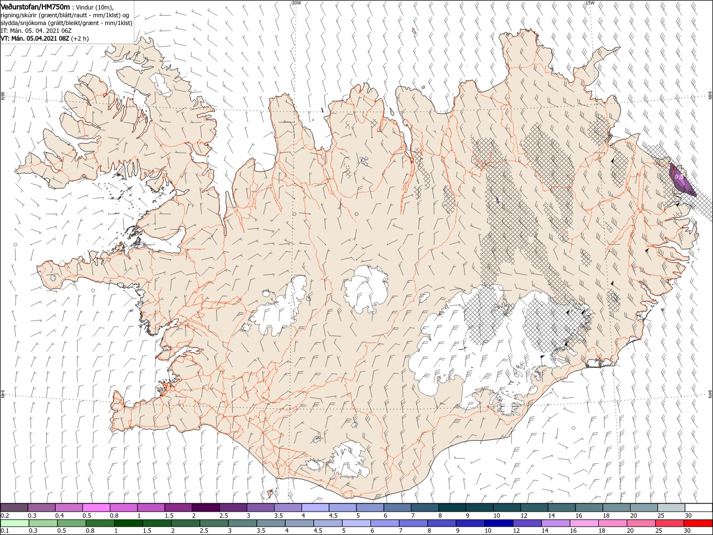Click the 20W longitude label
This screenshot has width=713, height=535.
coord(296,3)
